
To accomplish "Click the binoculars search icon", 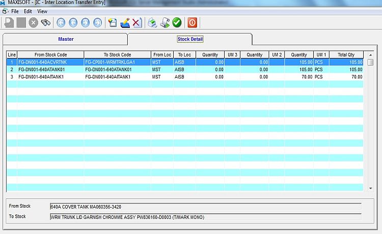I will coord(46,22).
